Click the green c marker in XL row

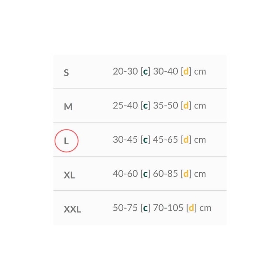pyautogui.click(x=145, y=174)
